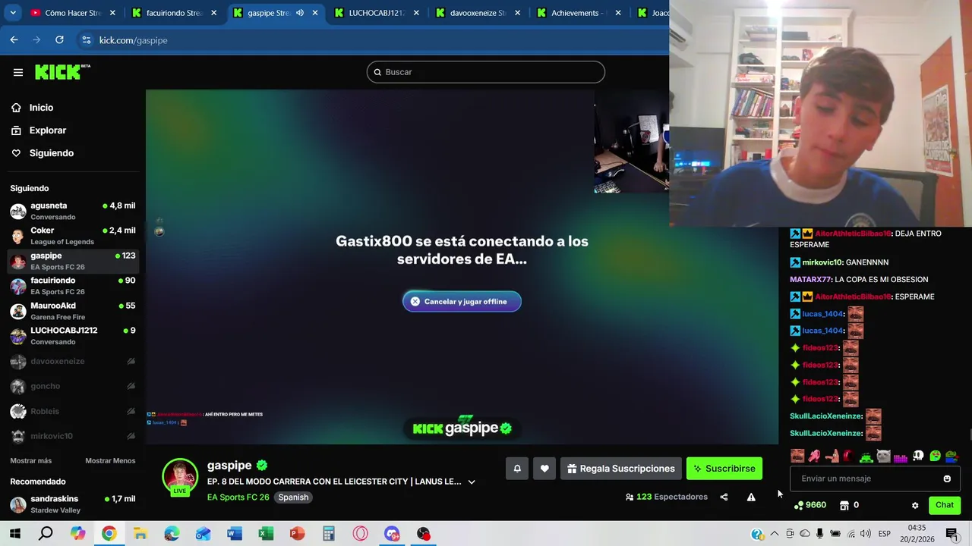Click username mirkovic10 in chat

point(822,262)
